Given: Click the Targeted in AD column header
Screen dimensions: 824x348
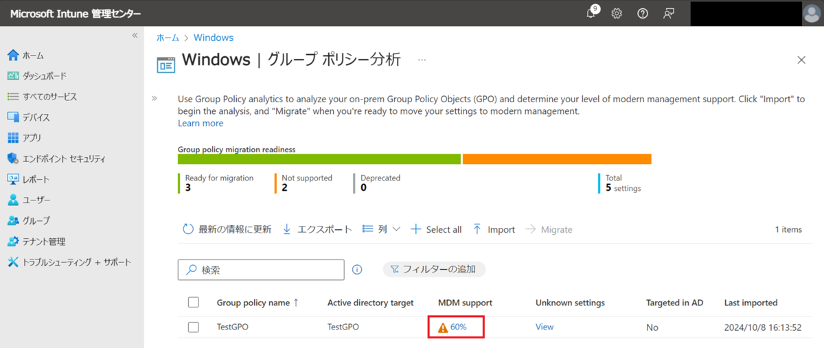Looking at the screenshot, I should pyautogui.click(x=675, y=303).
